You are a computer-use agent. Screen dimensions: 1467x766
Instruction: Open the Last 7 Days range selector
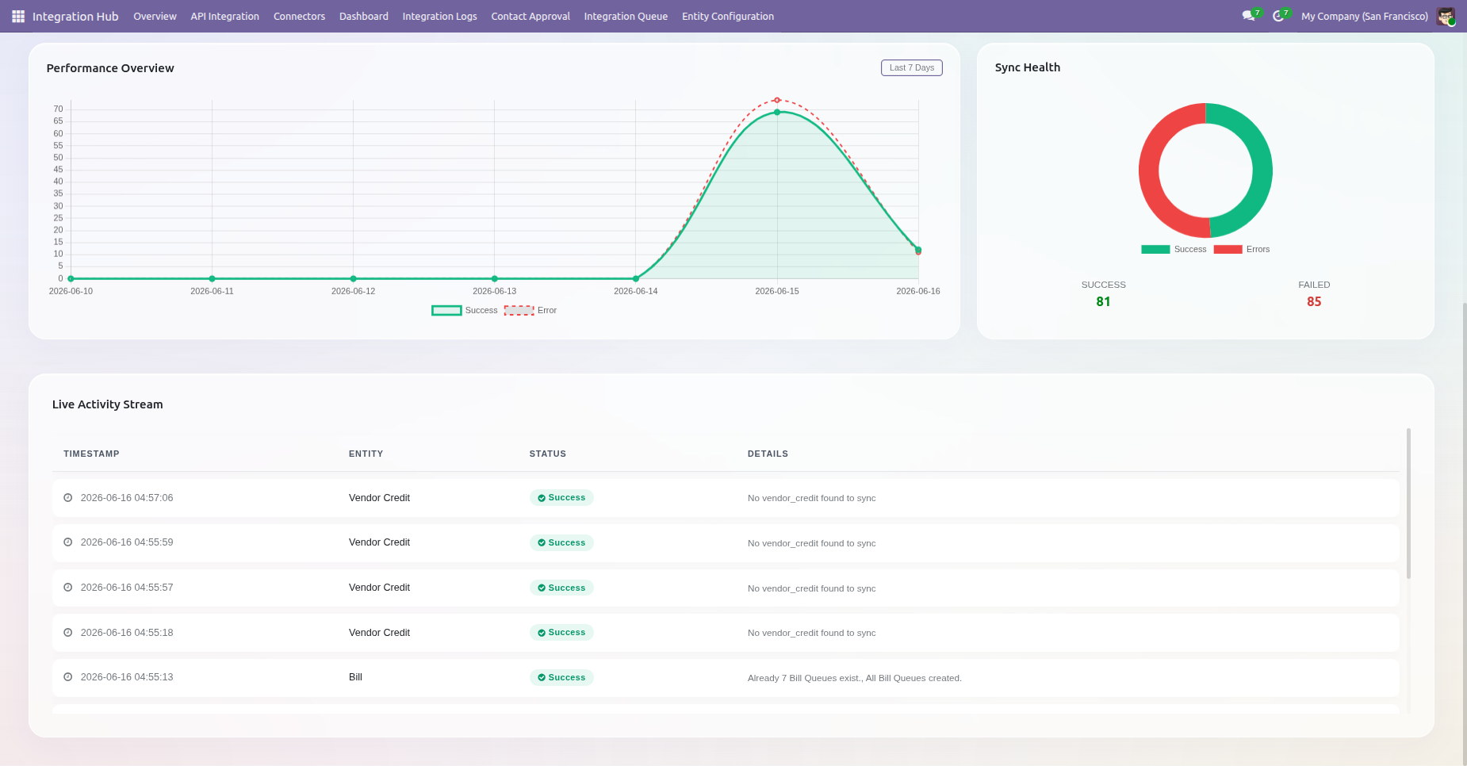(912, 67)
